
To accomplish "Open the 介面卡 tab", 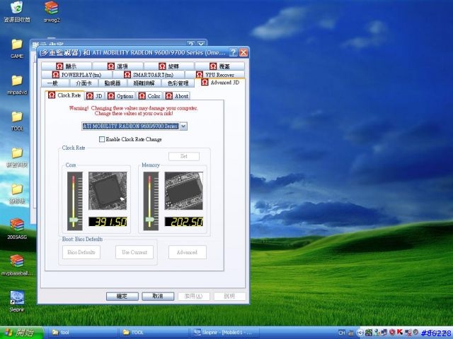I will 84,83.
